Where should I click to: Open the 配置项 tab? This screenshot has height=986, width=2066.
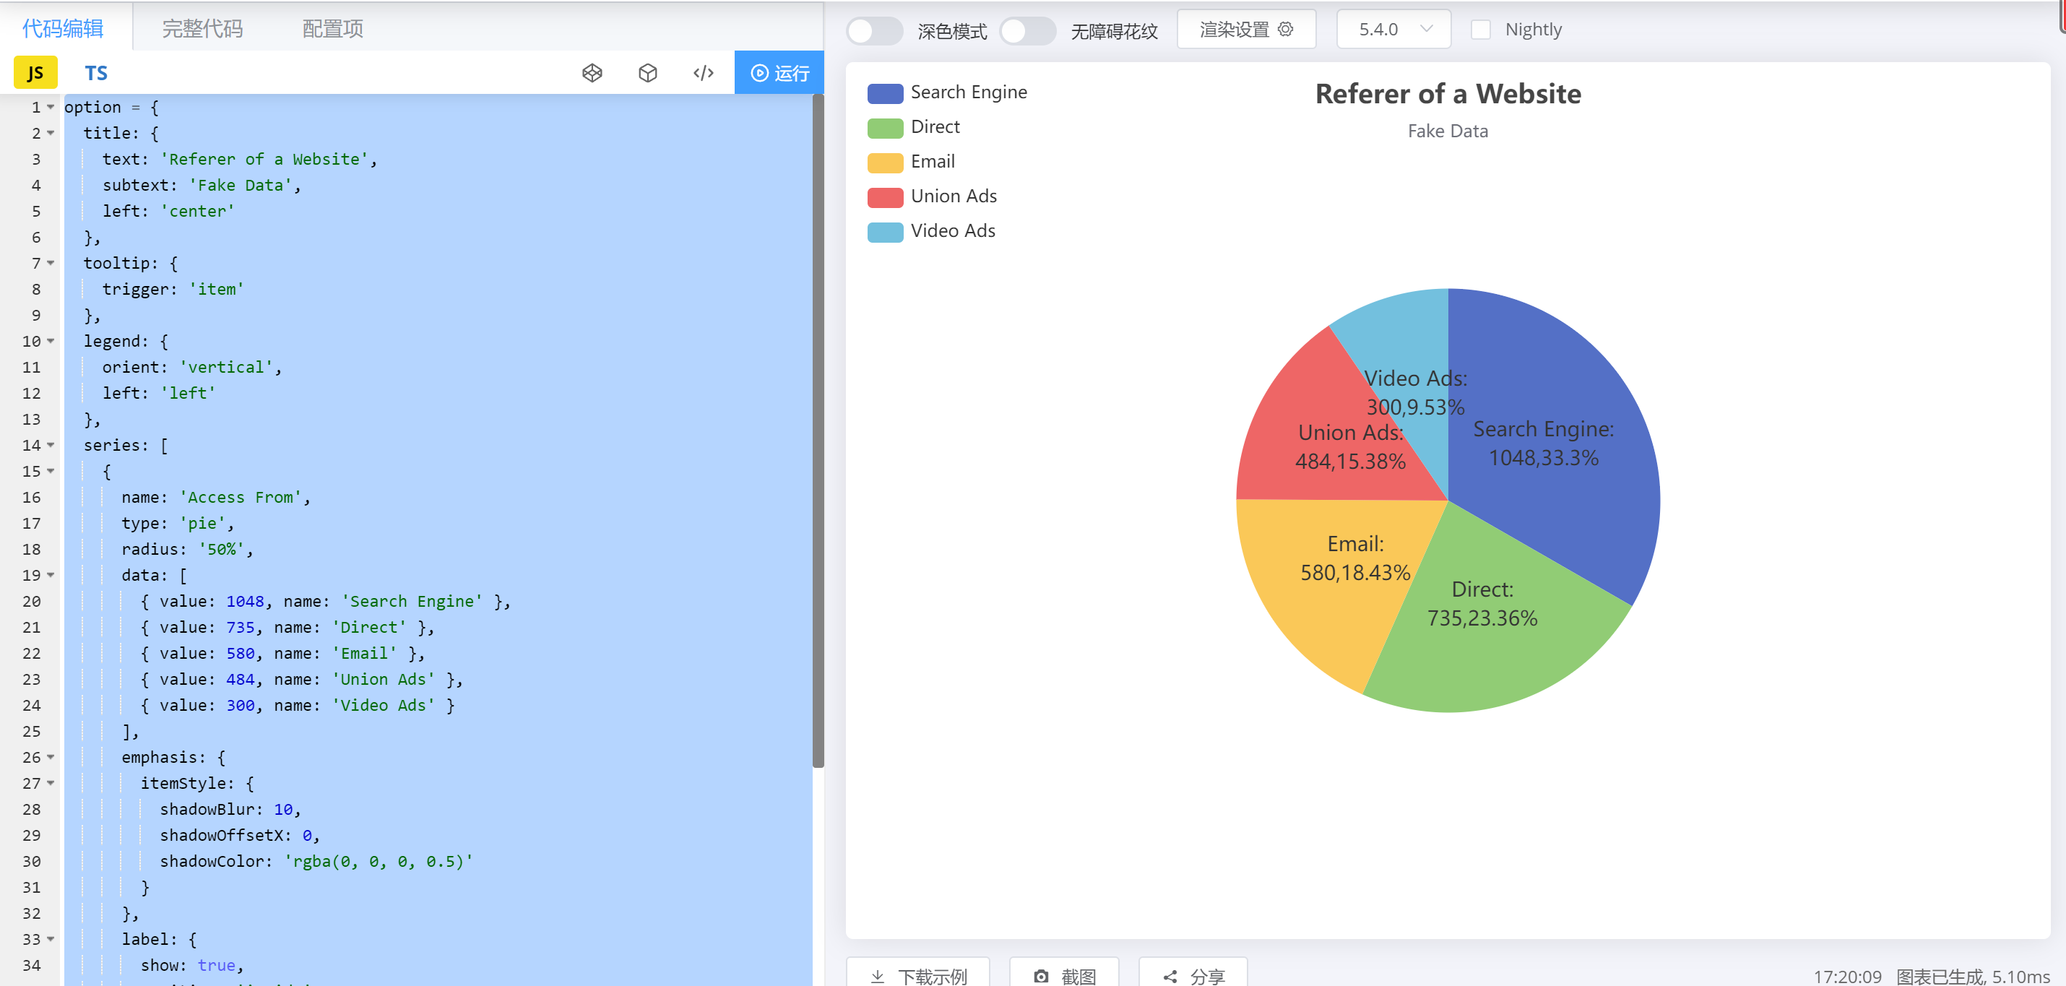coord(332,29)
